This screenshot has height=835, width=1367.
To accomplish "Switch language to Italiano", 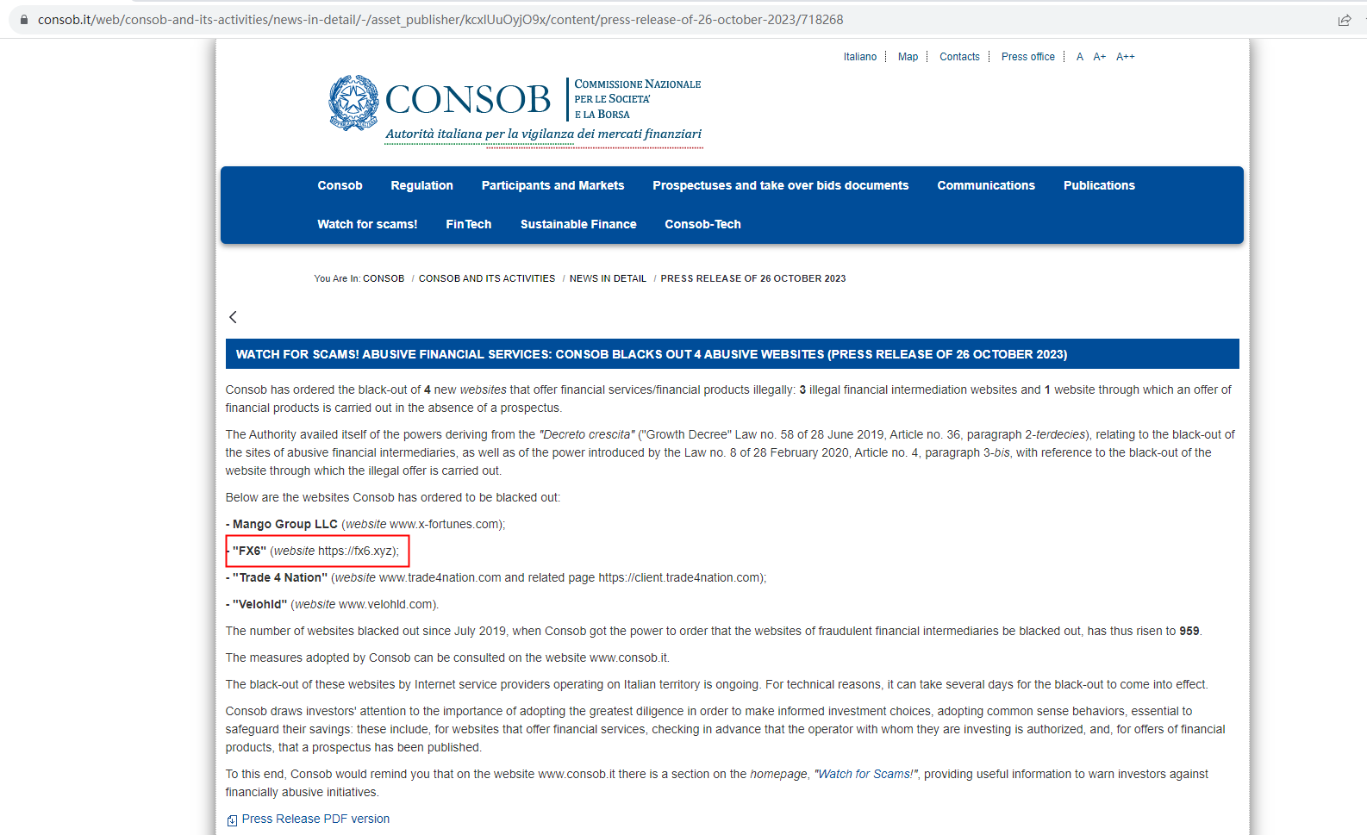I will point(860,57).
